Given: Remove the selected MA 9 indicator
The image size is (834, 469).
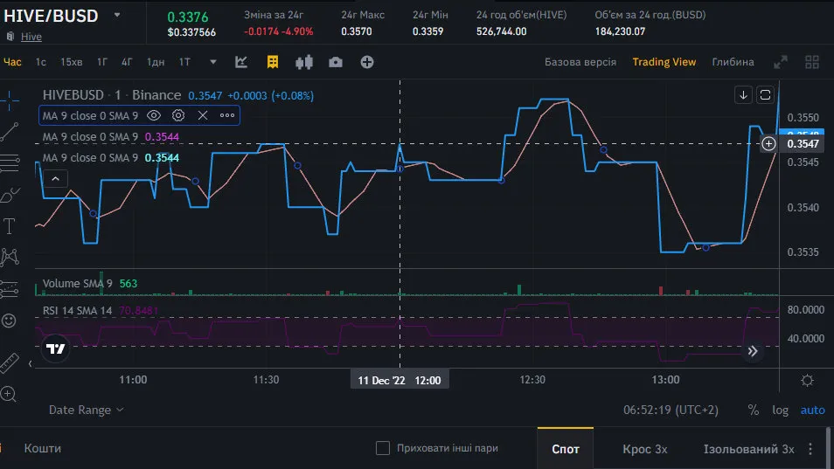Looking at the screenshot, I should pyautogui.click(x=203, y=115).
